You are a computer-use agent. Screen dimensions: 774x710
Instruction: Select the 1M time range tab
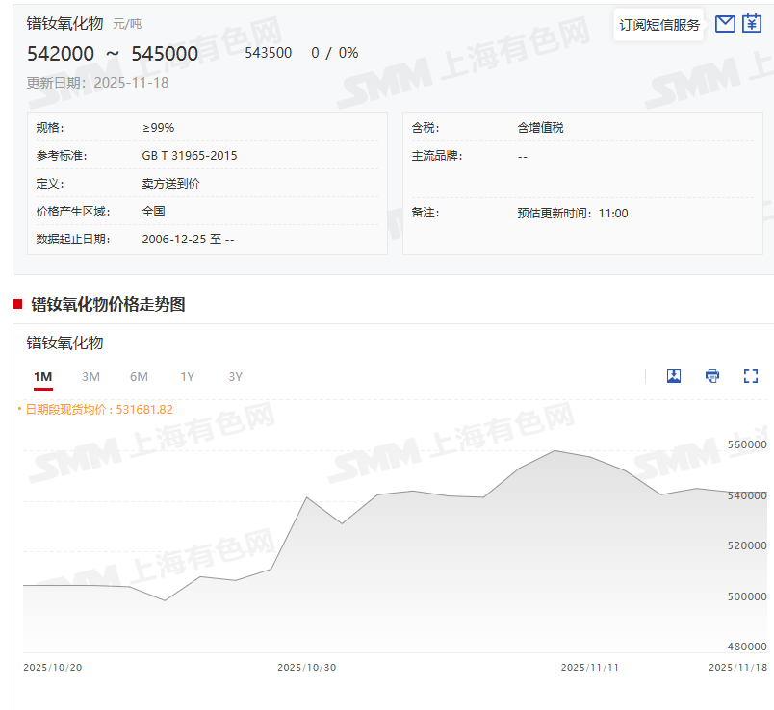coord(42,377)
